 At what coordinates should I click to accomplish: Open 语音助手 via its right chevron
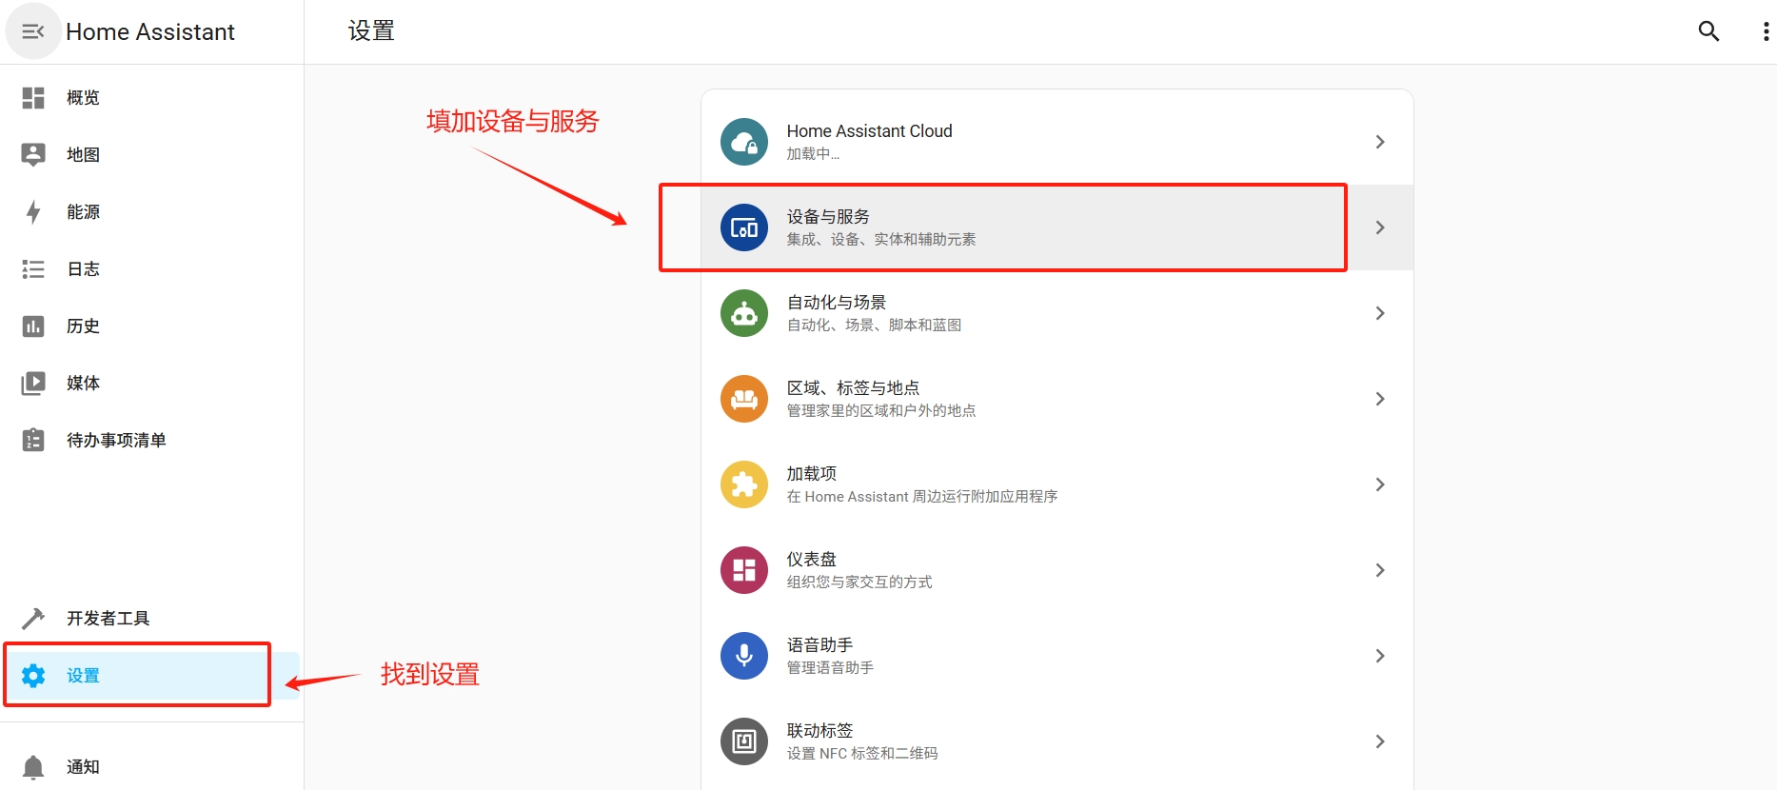[x=1380, y=656]
